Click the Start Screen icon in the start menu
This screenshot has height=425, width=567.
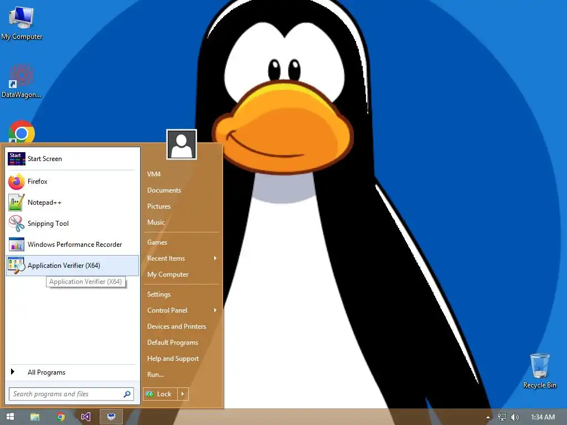click(x=16, y=159)
